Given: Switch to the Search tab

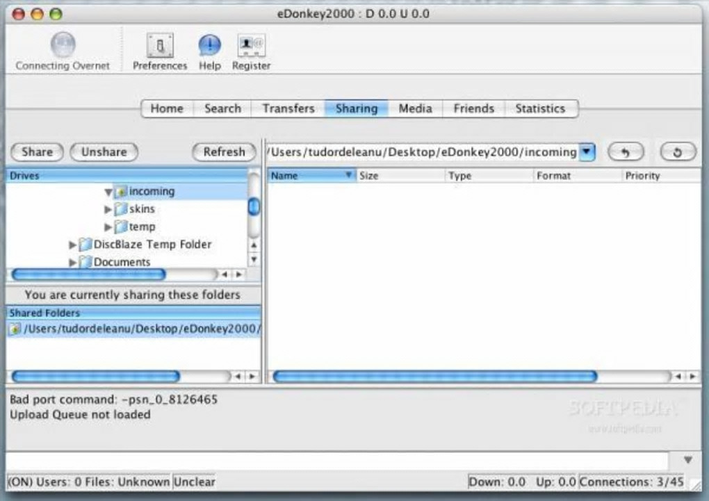Looking at the screenshot, I should coord(222,108).
